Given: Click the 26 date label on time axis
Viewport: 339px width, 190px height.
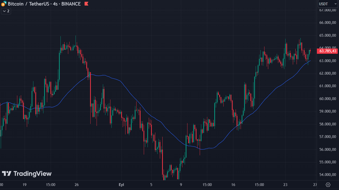Looking at the screenshot, I should point(77,185).
